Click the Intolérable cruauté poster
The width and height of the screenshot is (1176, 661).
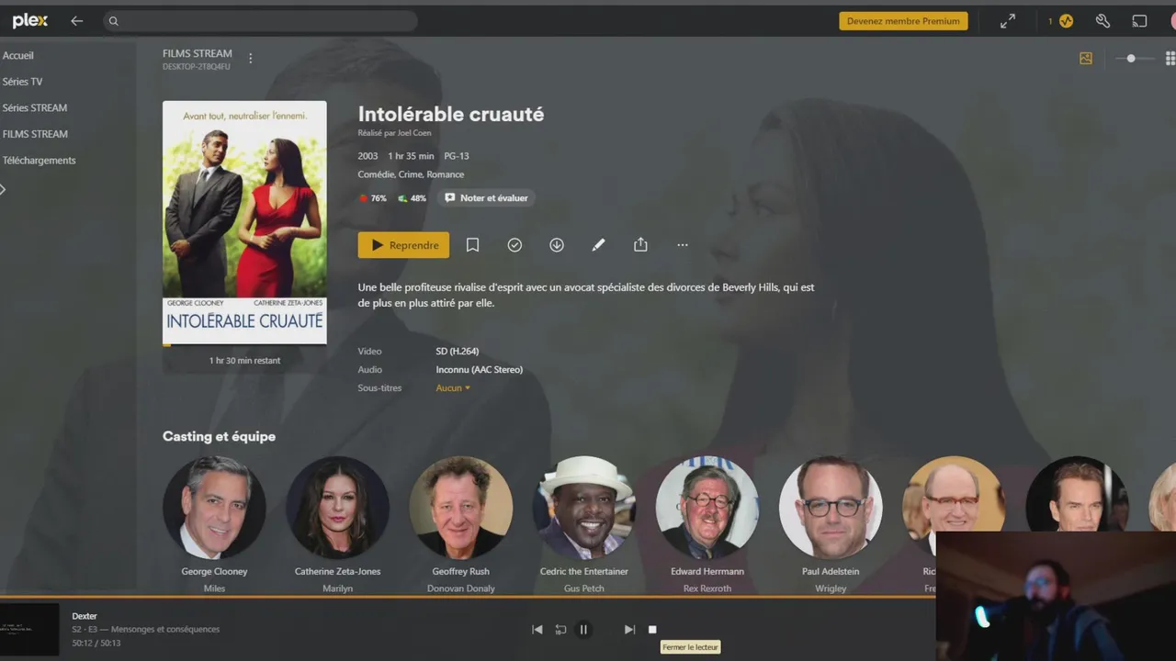244,222
